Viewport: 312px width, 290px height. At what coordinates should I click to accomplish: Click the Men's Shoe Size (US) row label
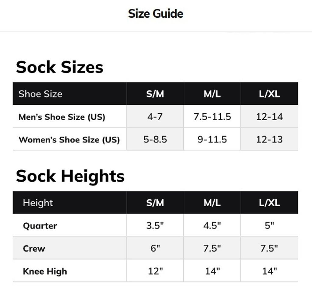(62, 117)
